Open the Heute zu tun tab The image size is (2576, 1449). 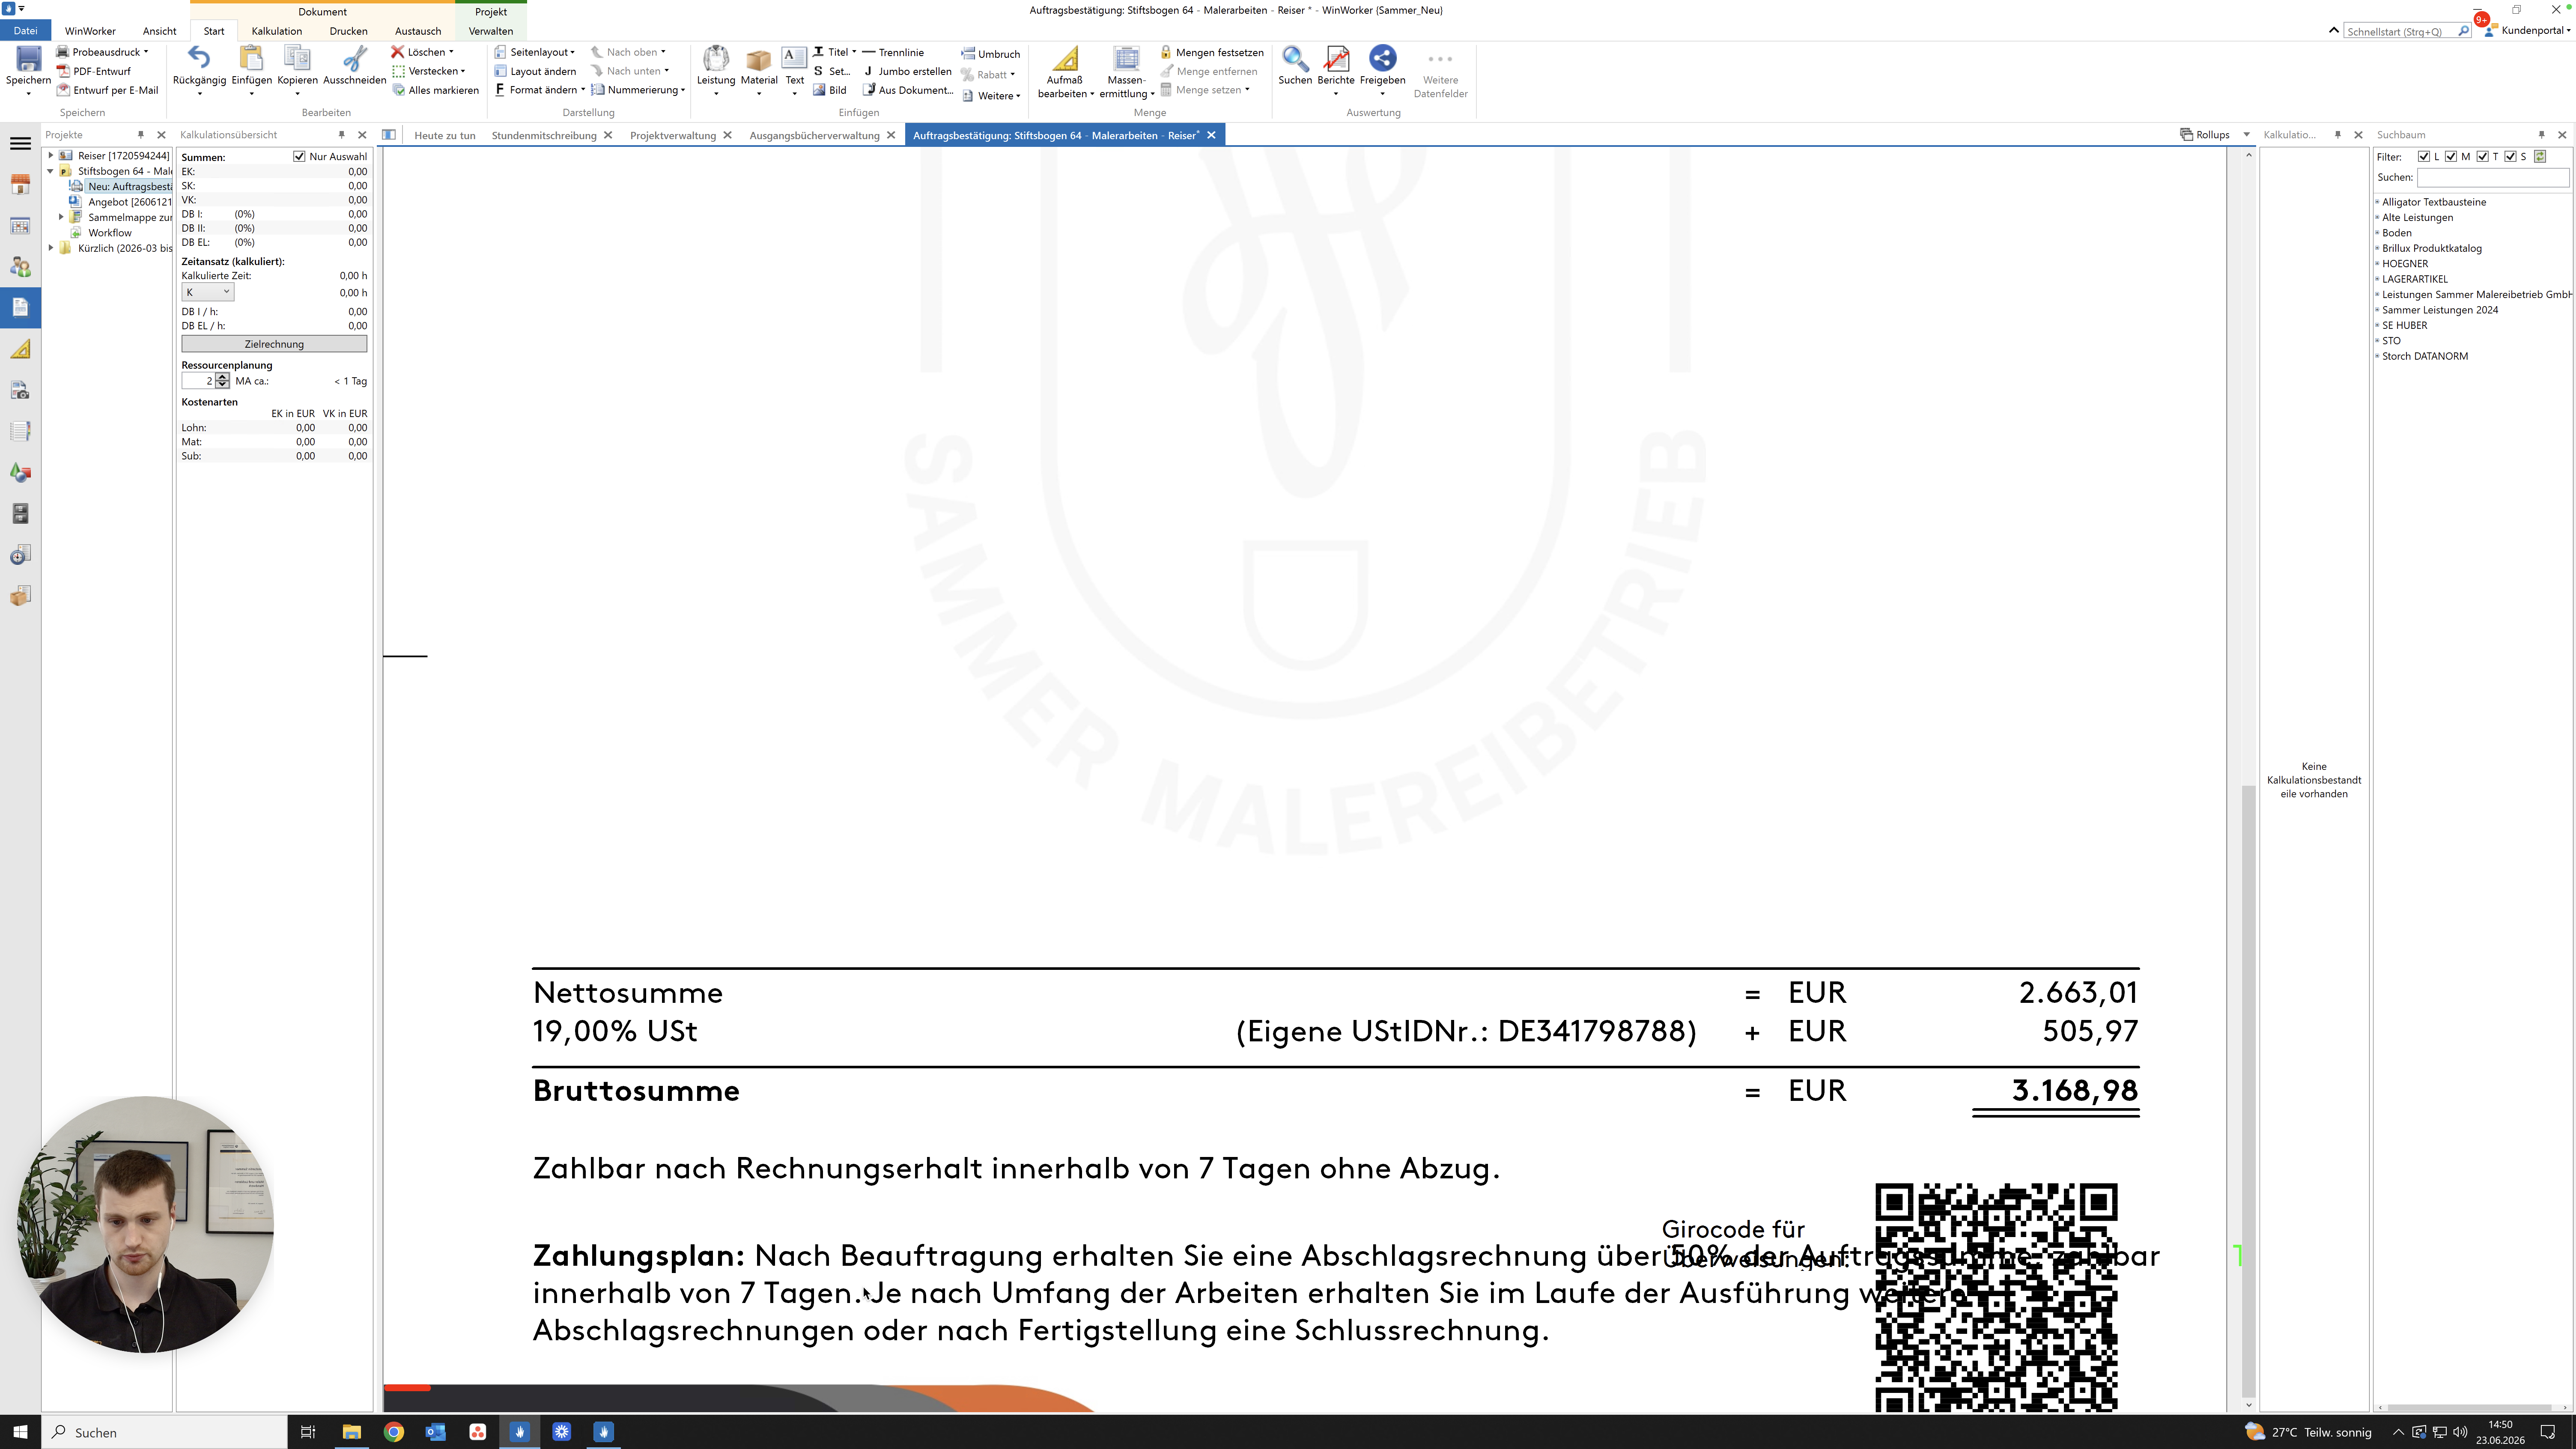pyautogui.click(x=445, y=135)
